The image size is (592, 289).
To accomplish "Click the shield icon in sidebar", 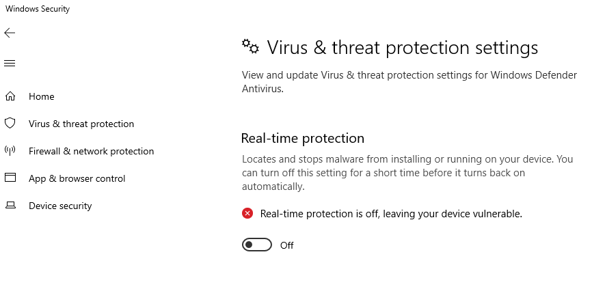I will point(10,124).
